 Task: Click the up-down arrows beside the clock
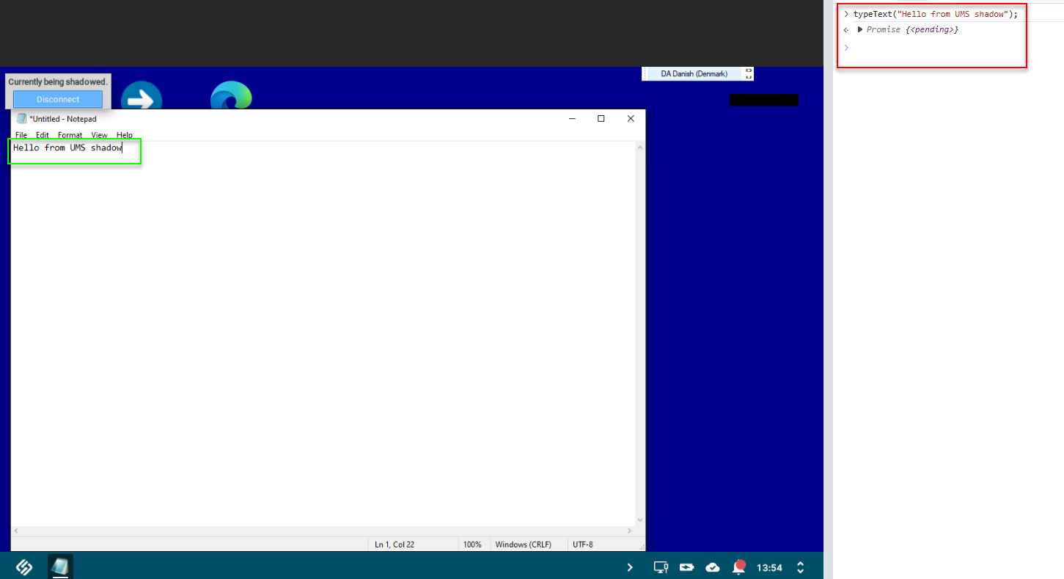click(x=800, y=567)
